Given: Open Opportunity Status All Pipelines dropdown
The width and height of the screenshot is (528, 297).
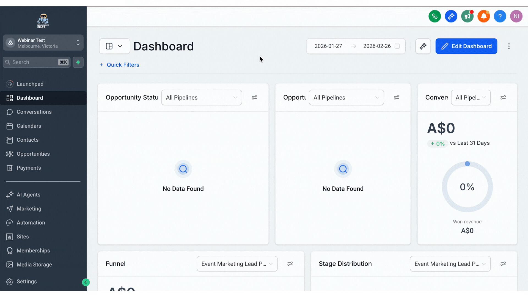Looking at the screenshot, I should pyautogui.click(x=201, y=97).
